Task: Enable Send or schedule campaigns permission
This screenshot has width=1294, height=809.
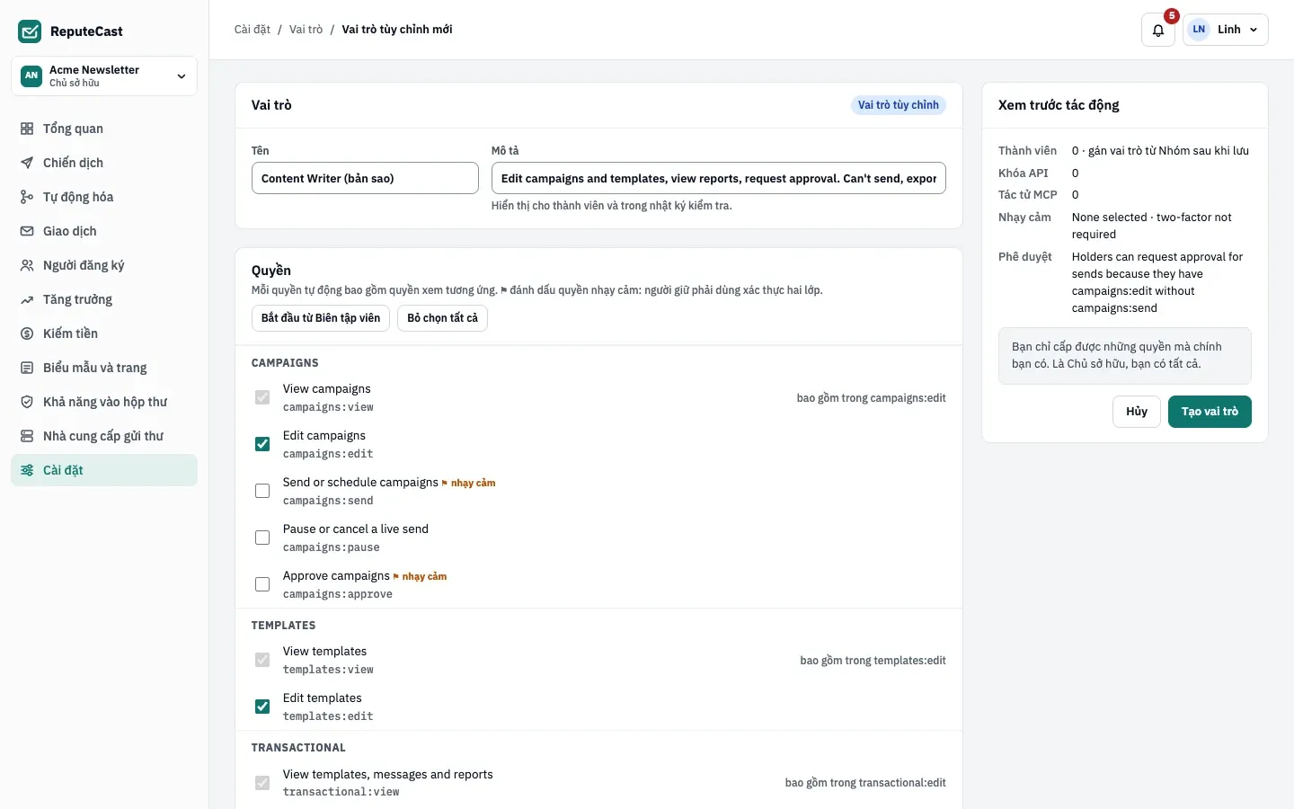Action: point(262,491)
